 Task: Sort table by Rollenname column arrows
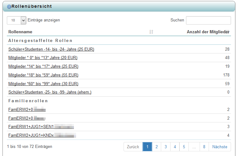coord(151,32)
